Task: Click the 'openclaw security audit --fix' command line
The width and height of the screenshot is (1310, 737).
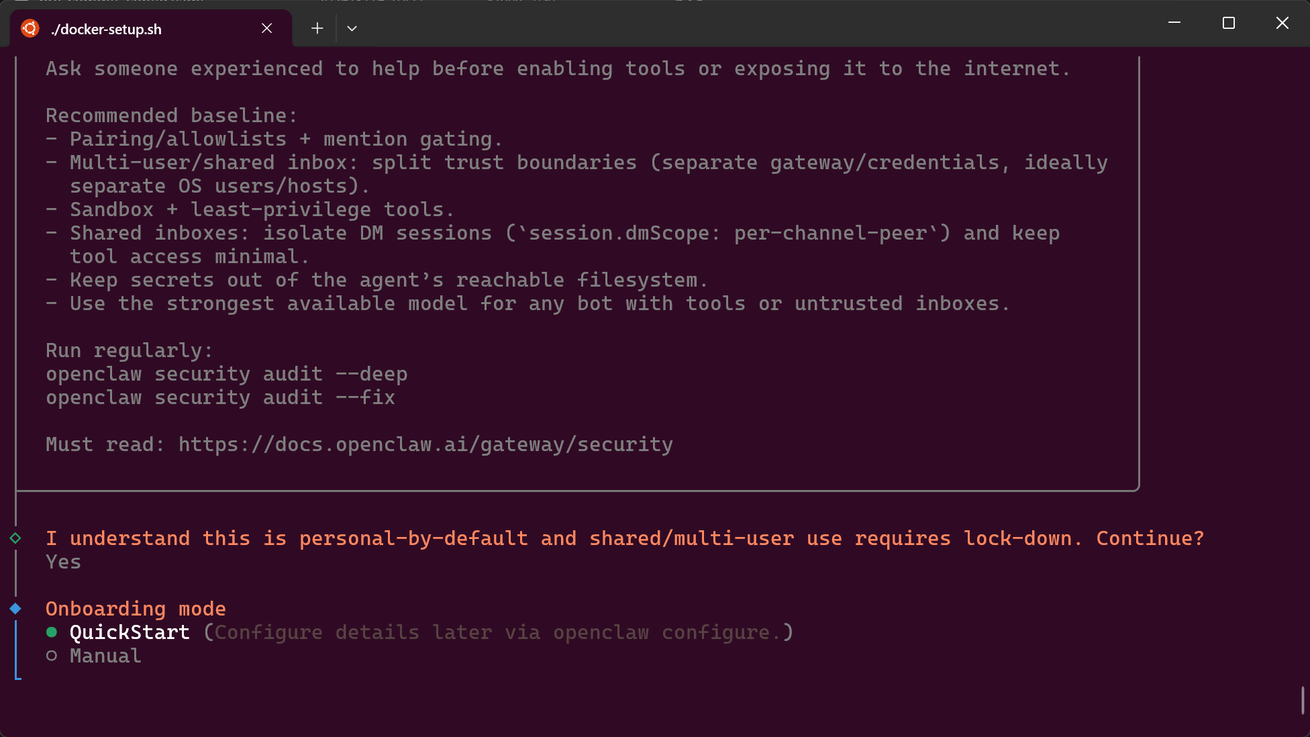Action: click(x=220, y=397)
